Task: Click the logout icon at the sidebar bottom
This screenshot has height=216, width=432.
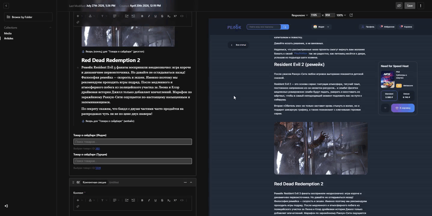Action: [6, 206]
